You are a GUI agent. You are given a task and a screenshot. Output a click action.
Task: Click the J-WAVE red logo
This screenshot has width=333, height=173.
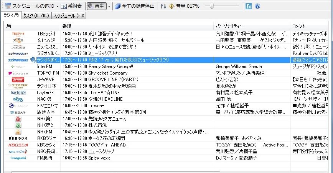[18, 80]
